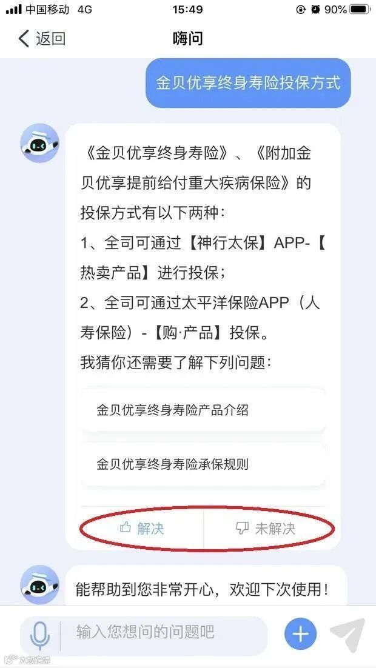Open 金贝优享终身寿险产品介绍 suggestion
This screenshot has height=668, width=376.
tap(203, 410)
